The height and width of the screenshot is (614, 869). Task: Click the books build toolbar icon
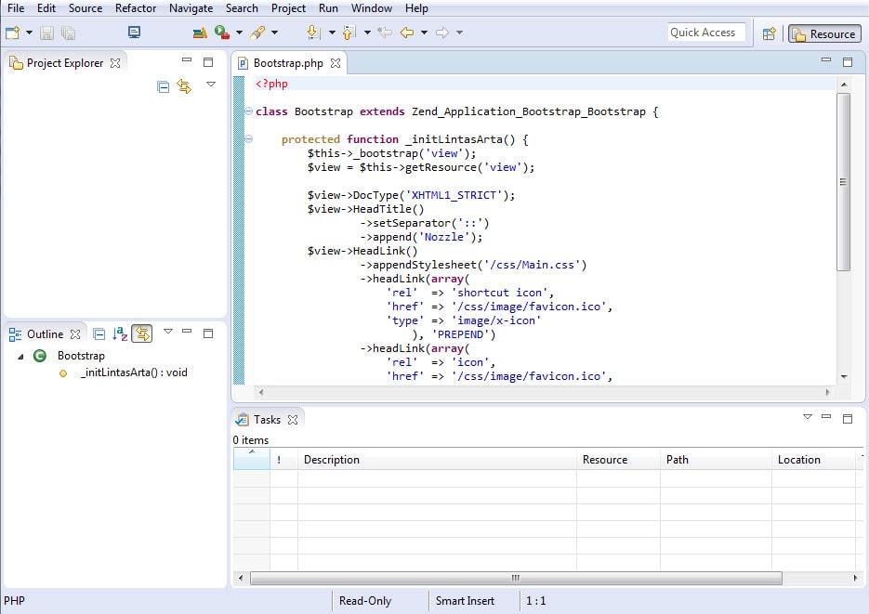tap(200, 33)
